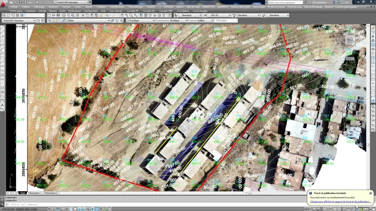Toggle the layer lightbulb on/off for Batie
Image resolution: width=376 pixels, height=211 pixels.
tap(54, 20)
